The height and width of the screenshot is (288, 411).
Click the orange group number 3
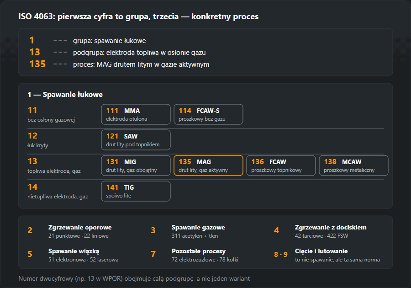(x=153, y=230)
